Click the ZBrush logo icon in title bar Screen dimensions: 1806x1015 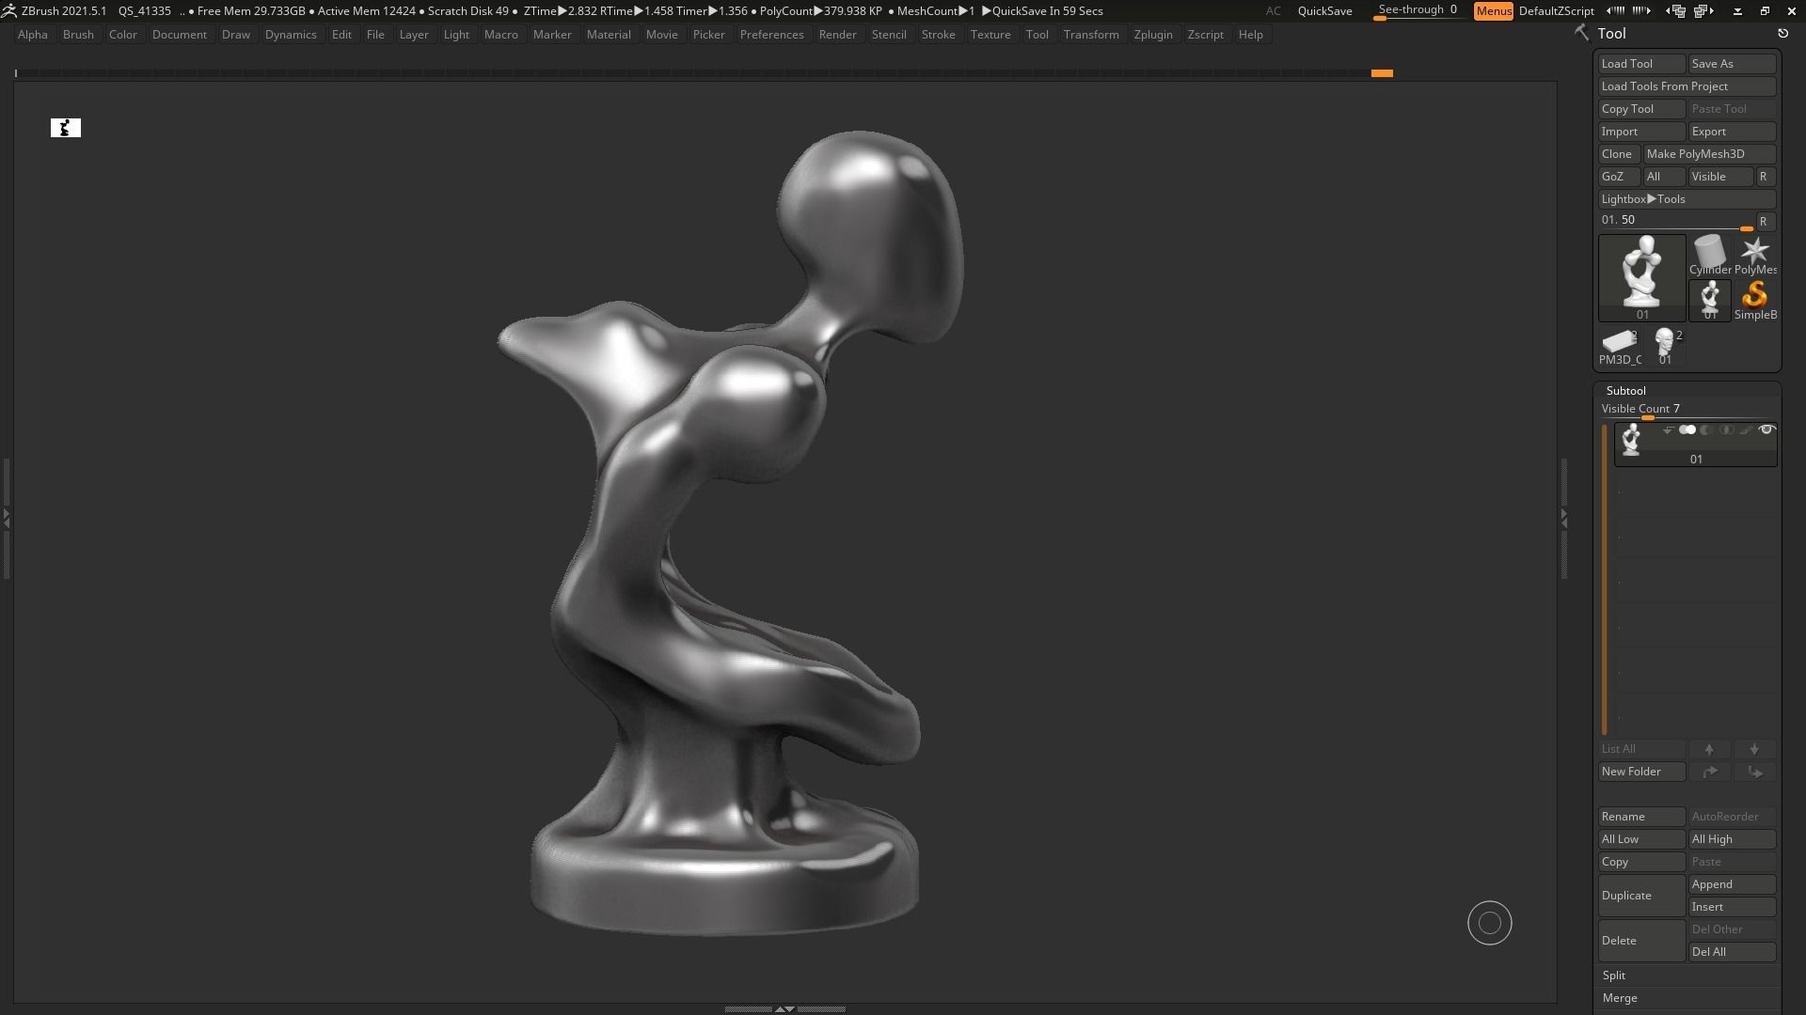coord(8,10)
